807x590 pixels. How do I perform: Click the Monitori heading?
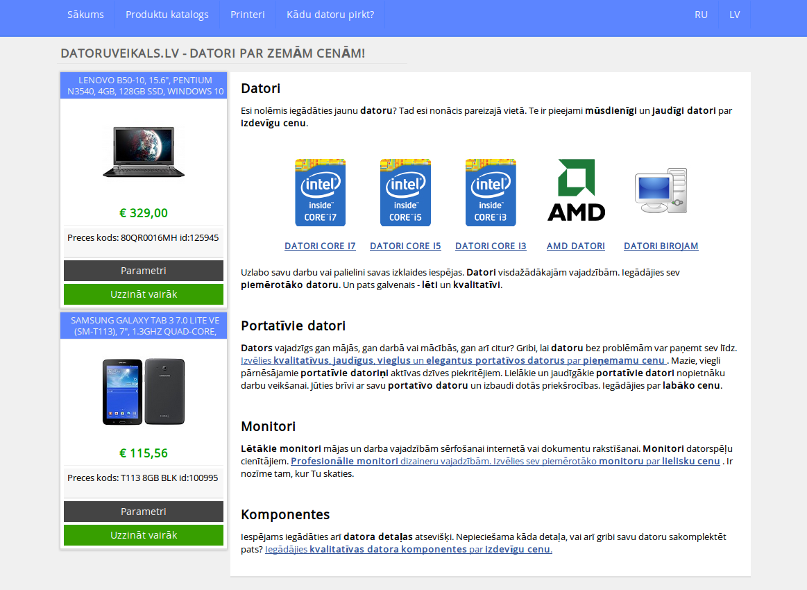(x=268, y=427)
